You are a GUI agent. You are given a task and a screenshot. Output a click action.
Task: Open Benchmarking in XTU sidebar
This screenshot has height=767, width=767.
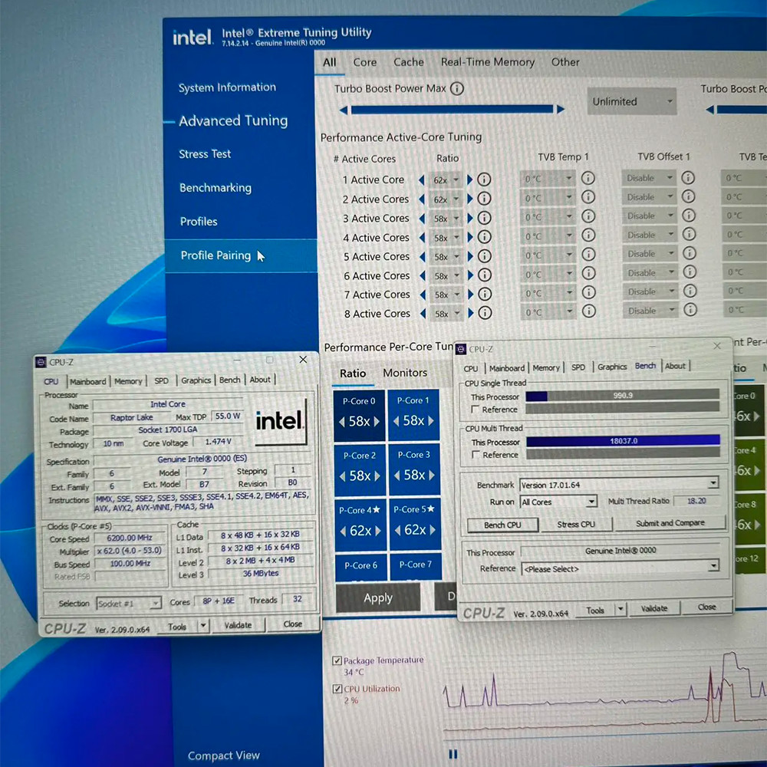click(x=216, y=188)
